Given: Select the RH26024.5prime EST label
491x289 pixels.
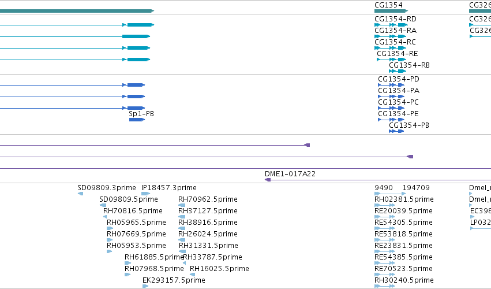Looking at the screenshot, I should [x=208, y=234].
